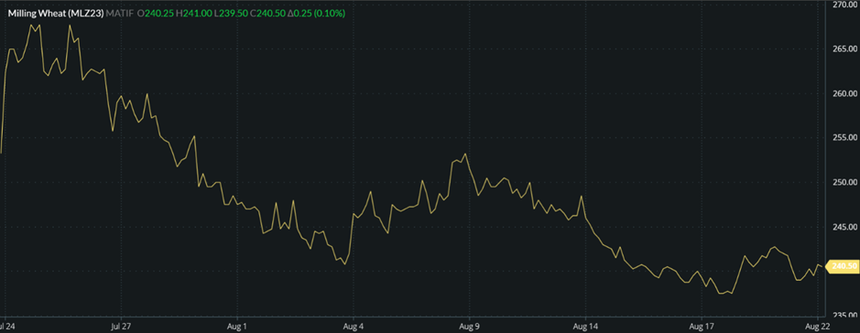Viewport: 860px width, 333px height.
Task: Click the Jul 27 date label
Action: [121, 327]
